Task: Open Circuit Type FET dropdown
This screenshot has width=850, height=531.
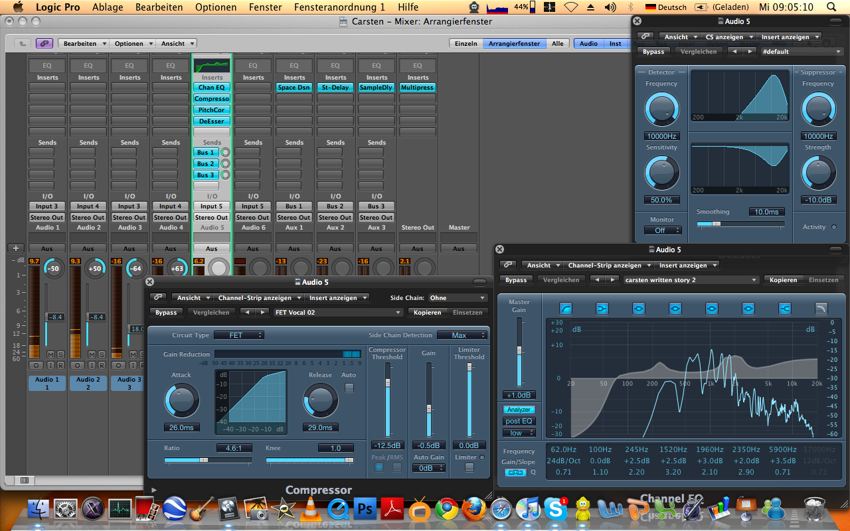Action: click(x=239, y=335)
